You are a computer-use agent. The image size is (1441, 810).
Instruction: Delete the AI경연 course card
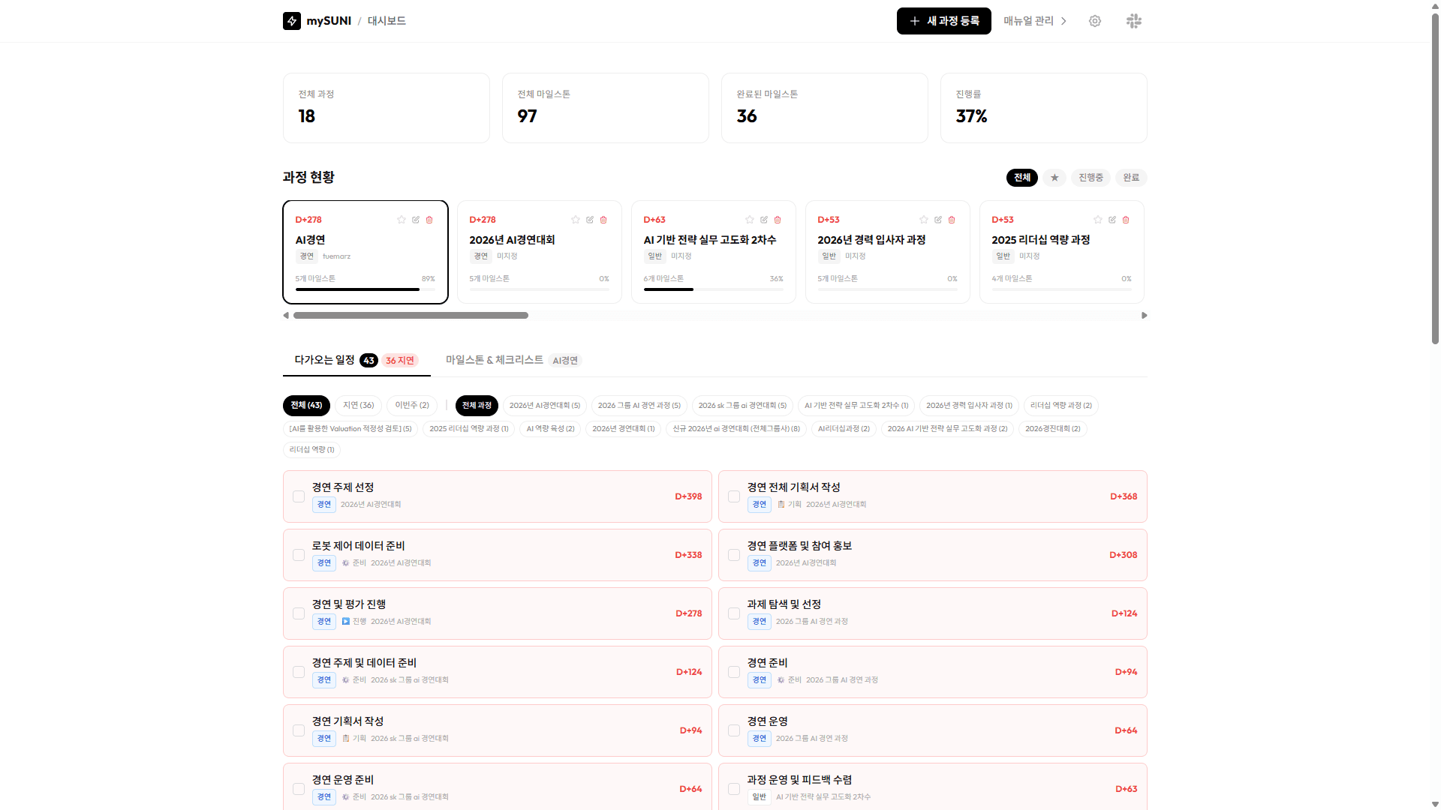[x=429, y=220]
